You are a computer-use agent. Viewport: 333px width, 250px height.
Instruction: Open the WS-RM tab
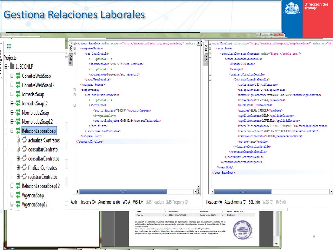tap(138, 202)
